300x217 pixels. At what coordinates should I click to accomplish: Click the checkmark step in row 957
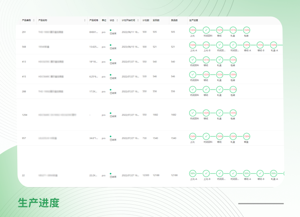point(206,136)
